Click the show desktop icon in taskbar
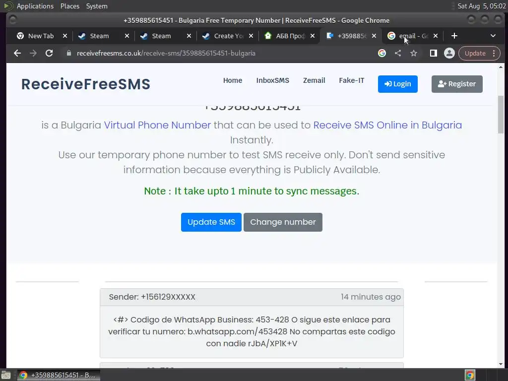This screenshot has width=508, height=381. click(6, 375)
